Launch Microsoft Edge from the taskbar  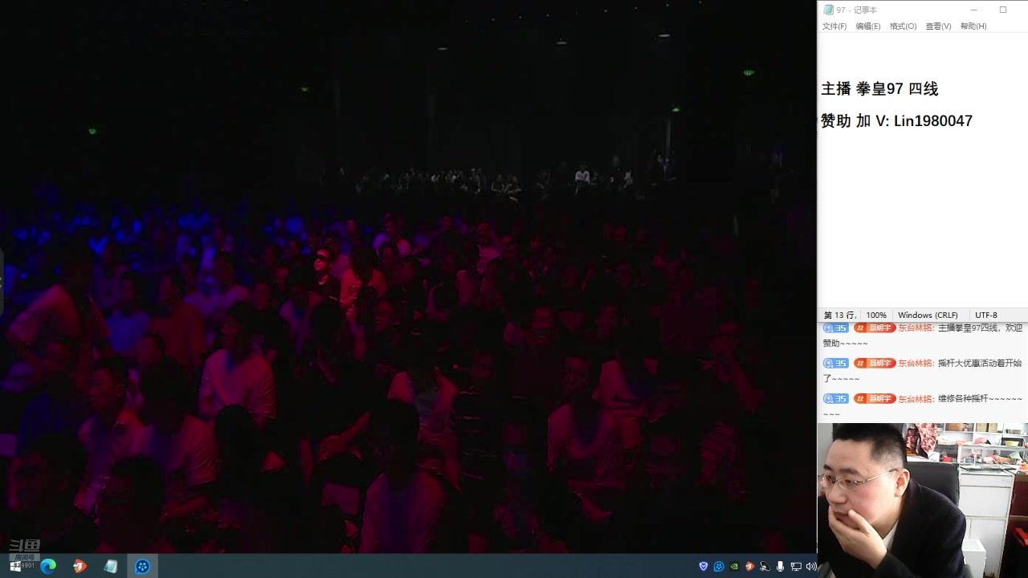click(x=48, y=566)
